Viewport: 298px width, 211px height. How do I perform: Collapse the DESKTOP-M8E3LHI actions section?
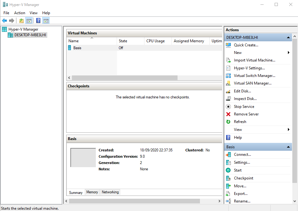288,38
